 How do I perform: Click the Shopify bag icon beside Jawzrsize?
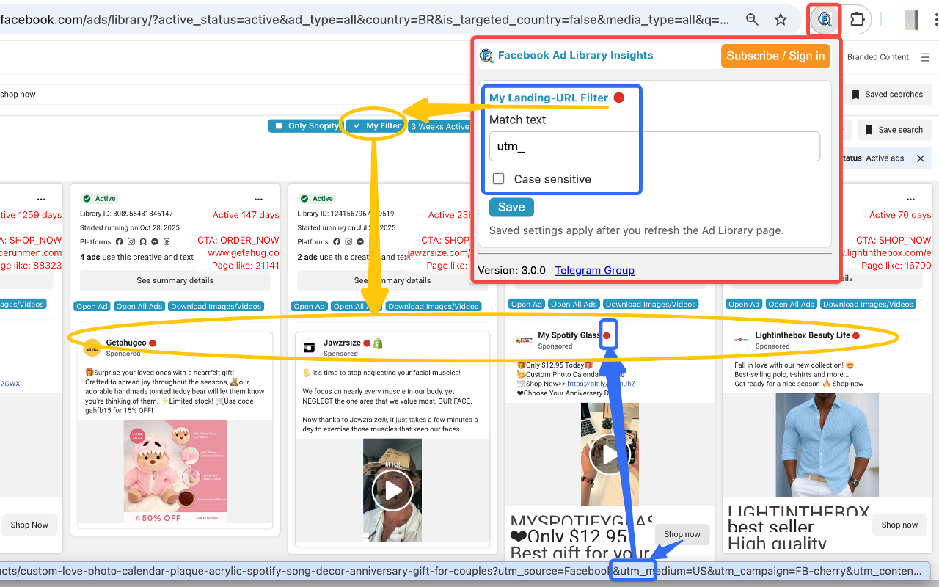[378, 343]
